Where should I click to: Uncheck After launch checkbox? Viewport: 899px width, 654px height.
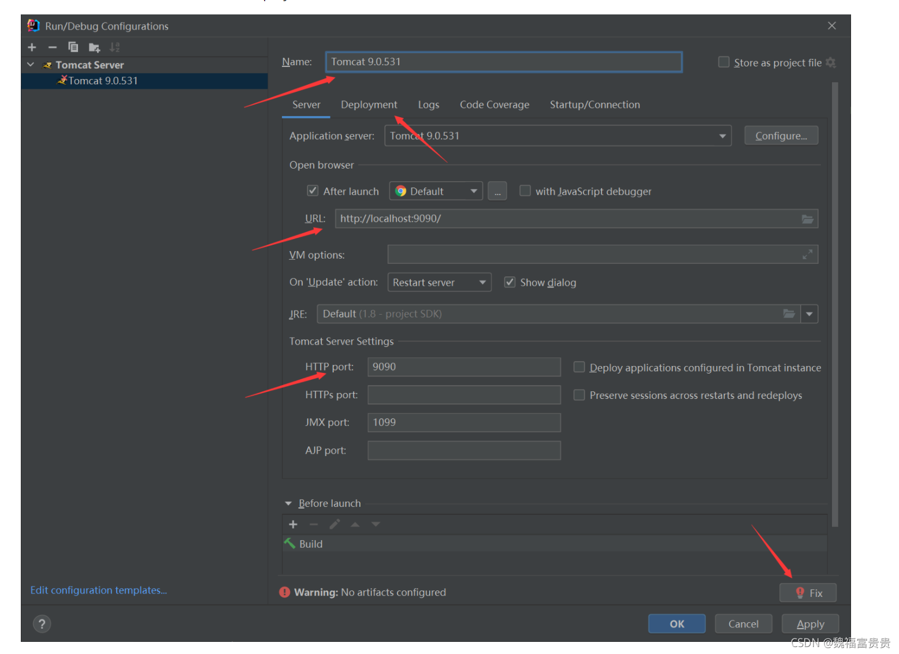point(313,190)
